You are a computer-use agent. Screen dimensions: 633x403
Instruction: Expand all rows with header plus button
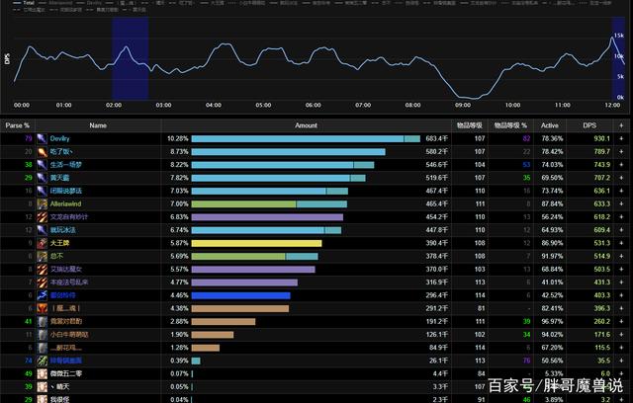[622, 125]
